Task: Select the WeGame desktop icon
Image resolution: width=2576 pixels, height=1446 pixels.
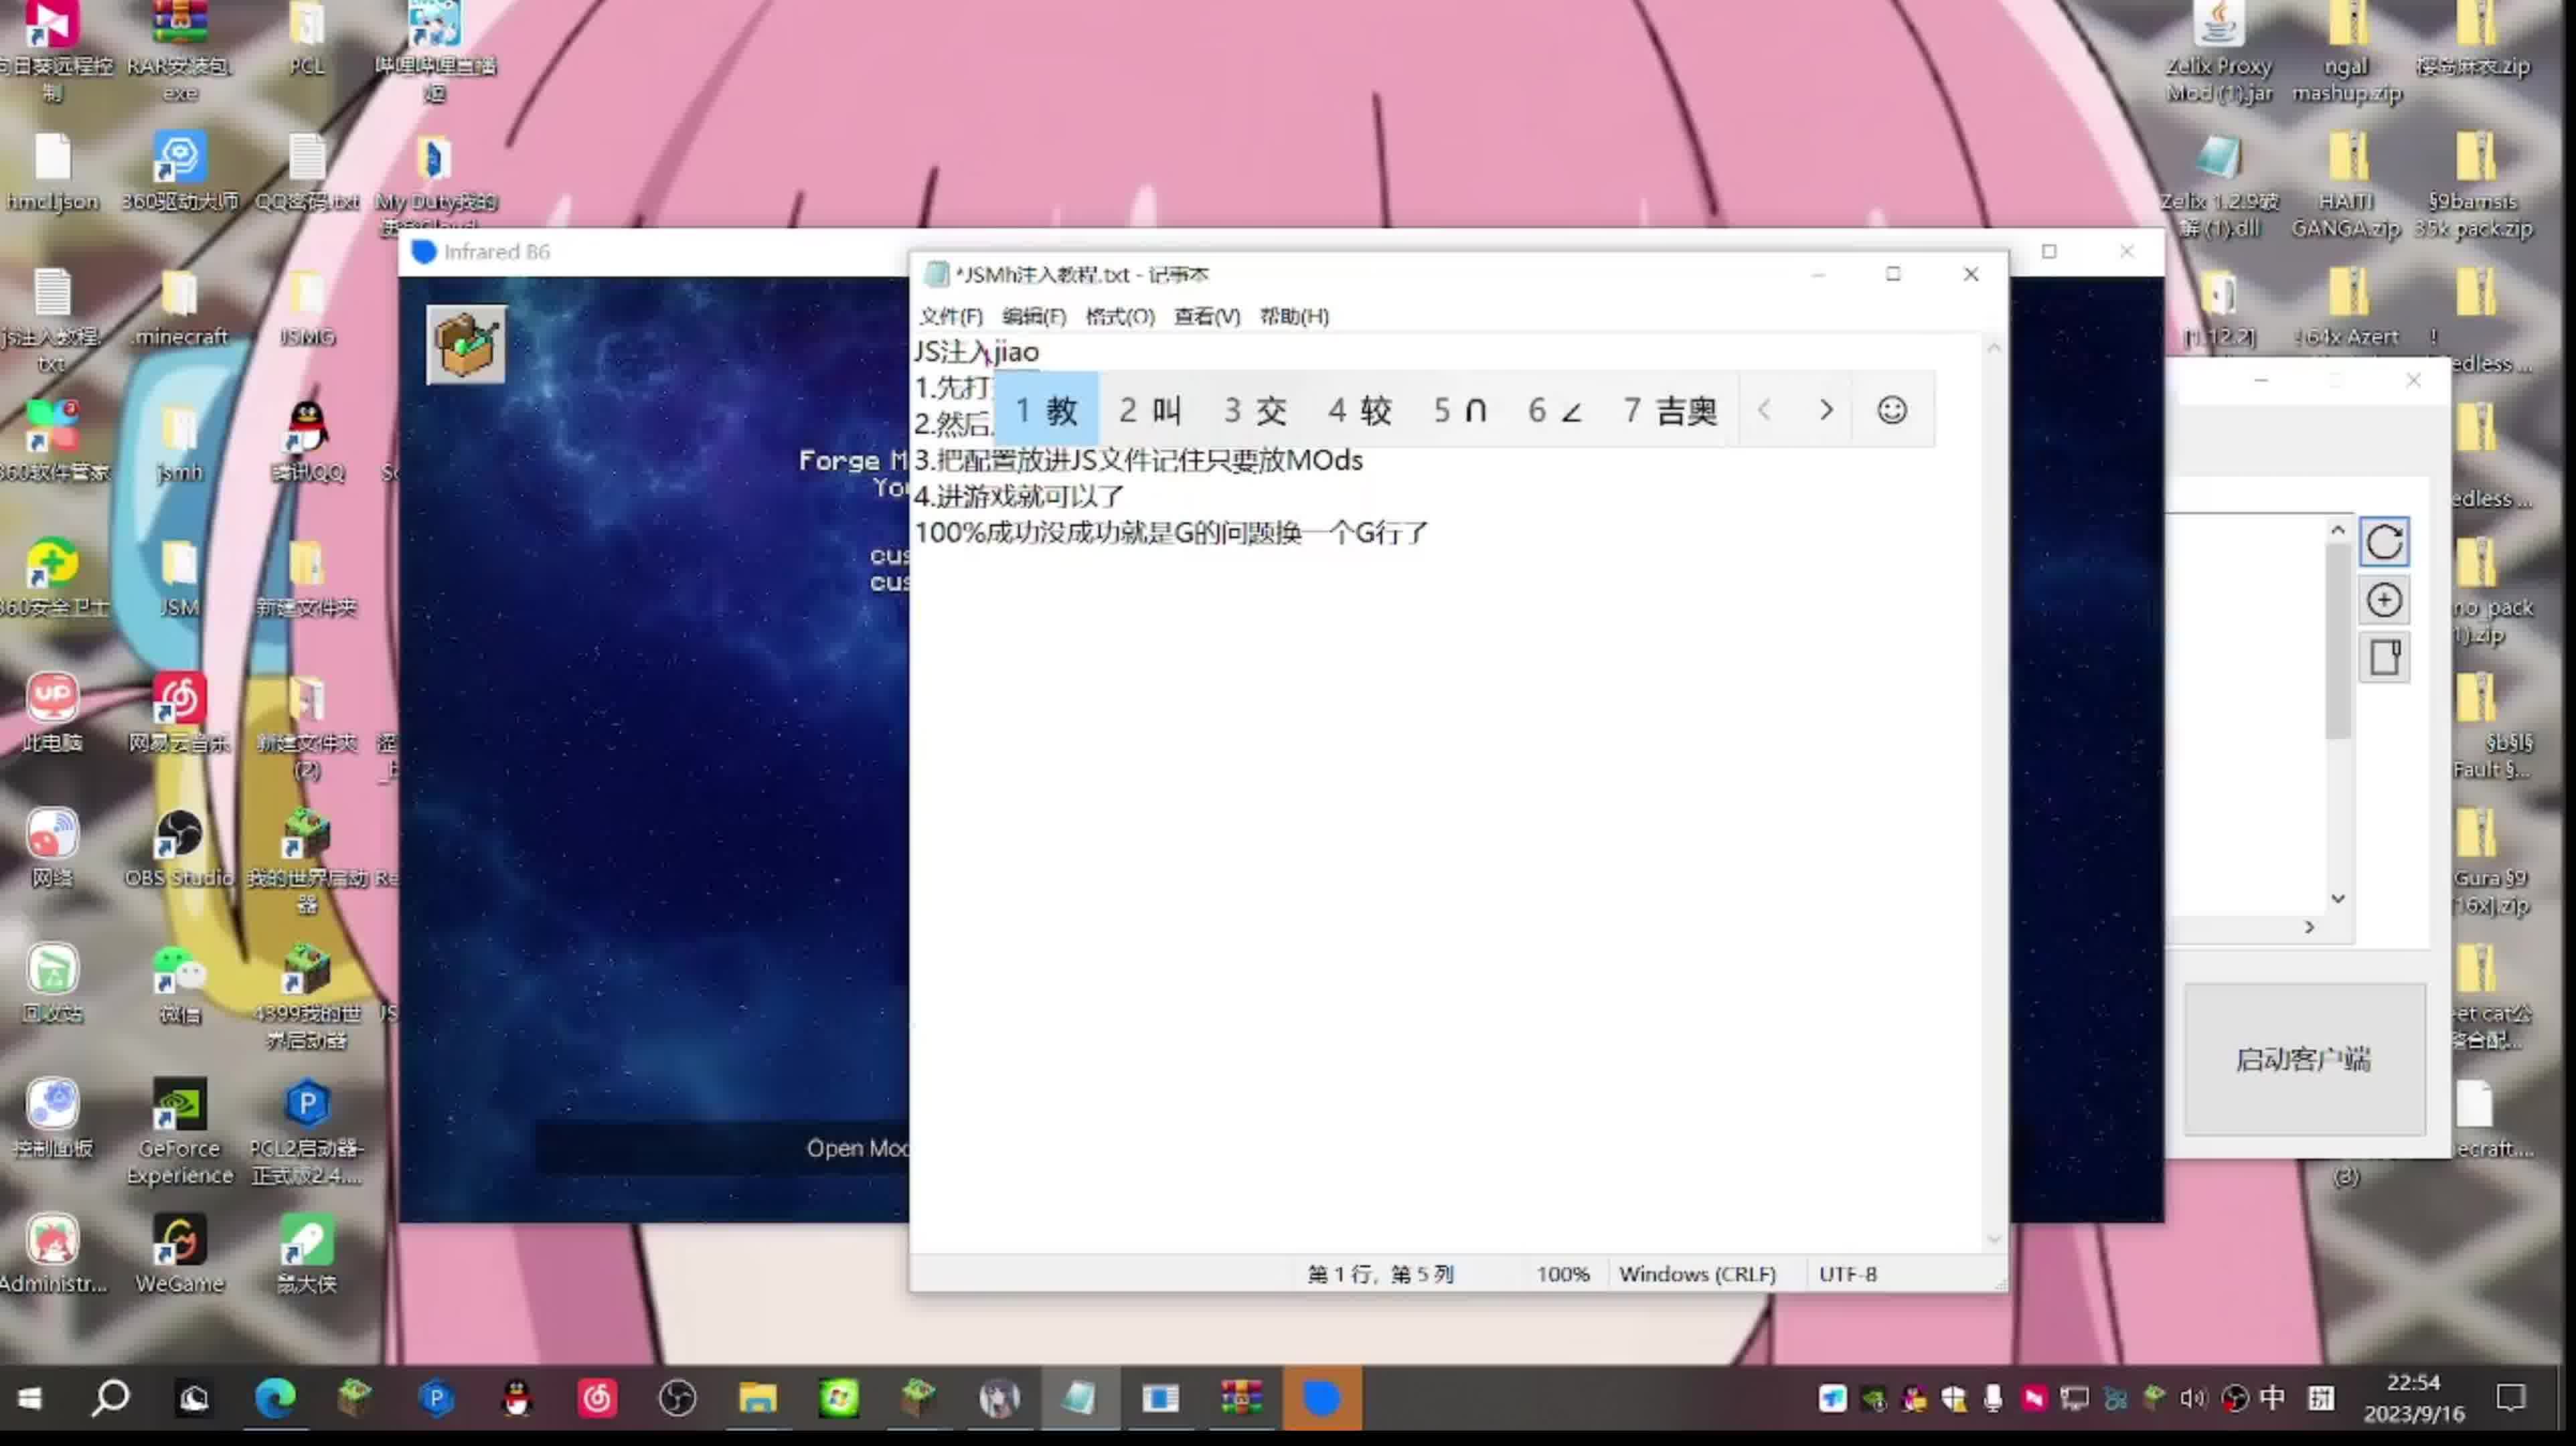Action: point(179,1254)
